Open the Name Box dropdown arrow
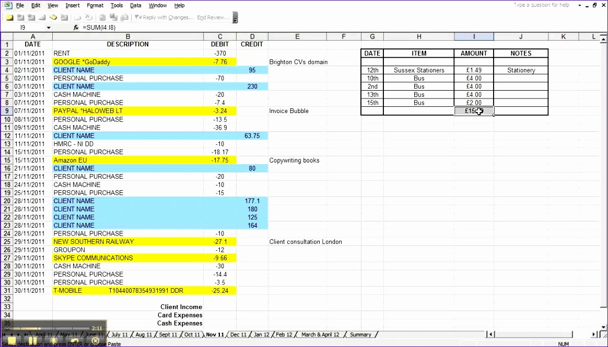The width and height of the screenshot is (608, 347). [49, 28]
